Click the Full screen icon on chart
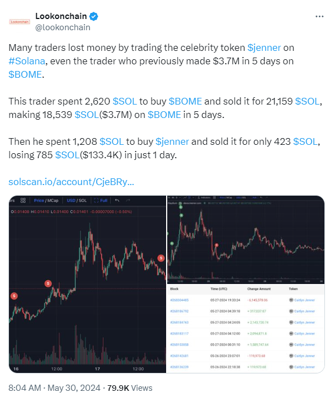The width and height of the screenshot is (330, 402). click(x=101, y=201)
